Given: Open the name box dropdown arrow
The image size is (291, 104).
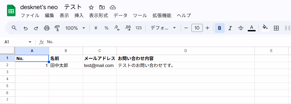Looking at the screenshot, I should 30,42.
